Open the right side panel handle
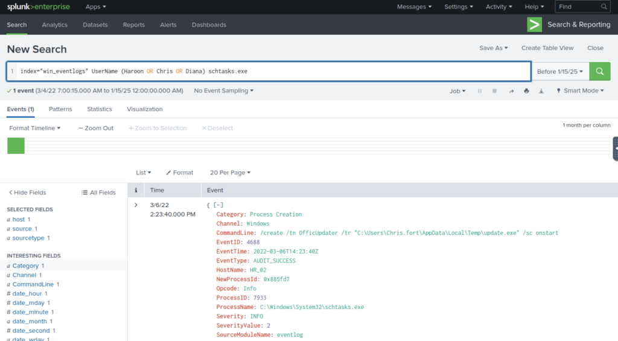Viewport: 618px width, 341px height. [615, 148]
